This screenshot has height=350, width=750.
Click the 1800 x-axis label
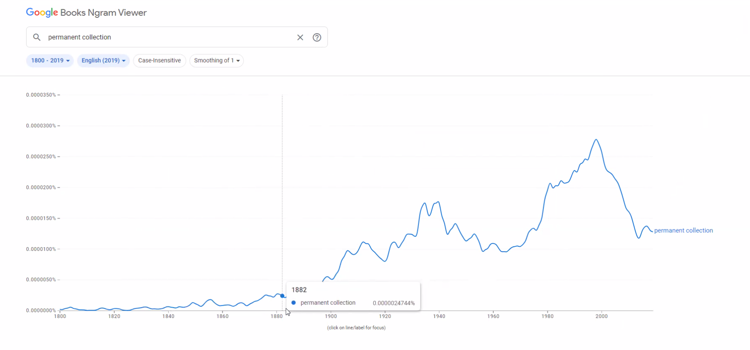pyautogui.click(x=60, y=316)
